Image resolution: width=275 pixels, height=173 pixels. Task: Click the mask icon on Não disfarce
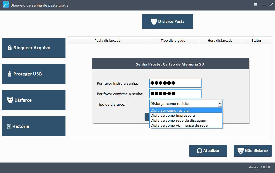(x=240, y=151)
